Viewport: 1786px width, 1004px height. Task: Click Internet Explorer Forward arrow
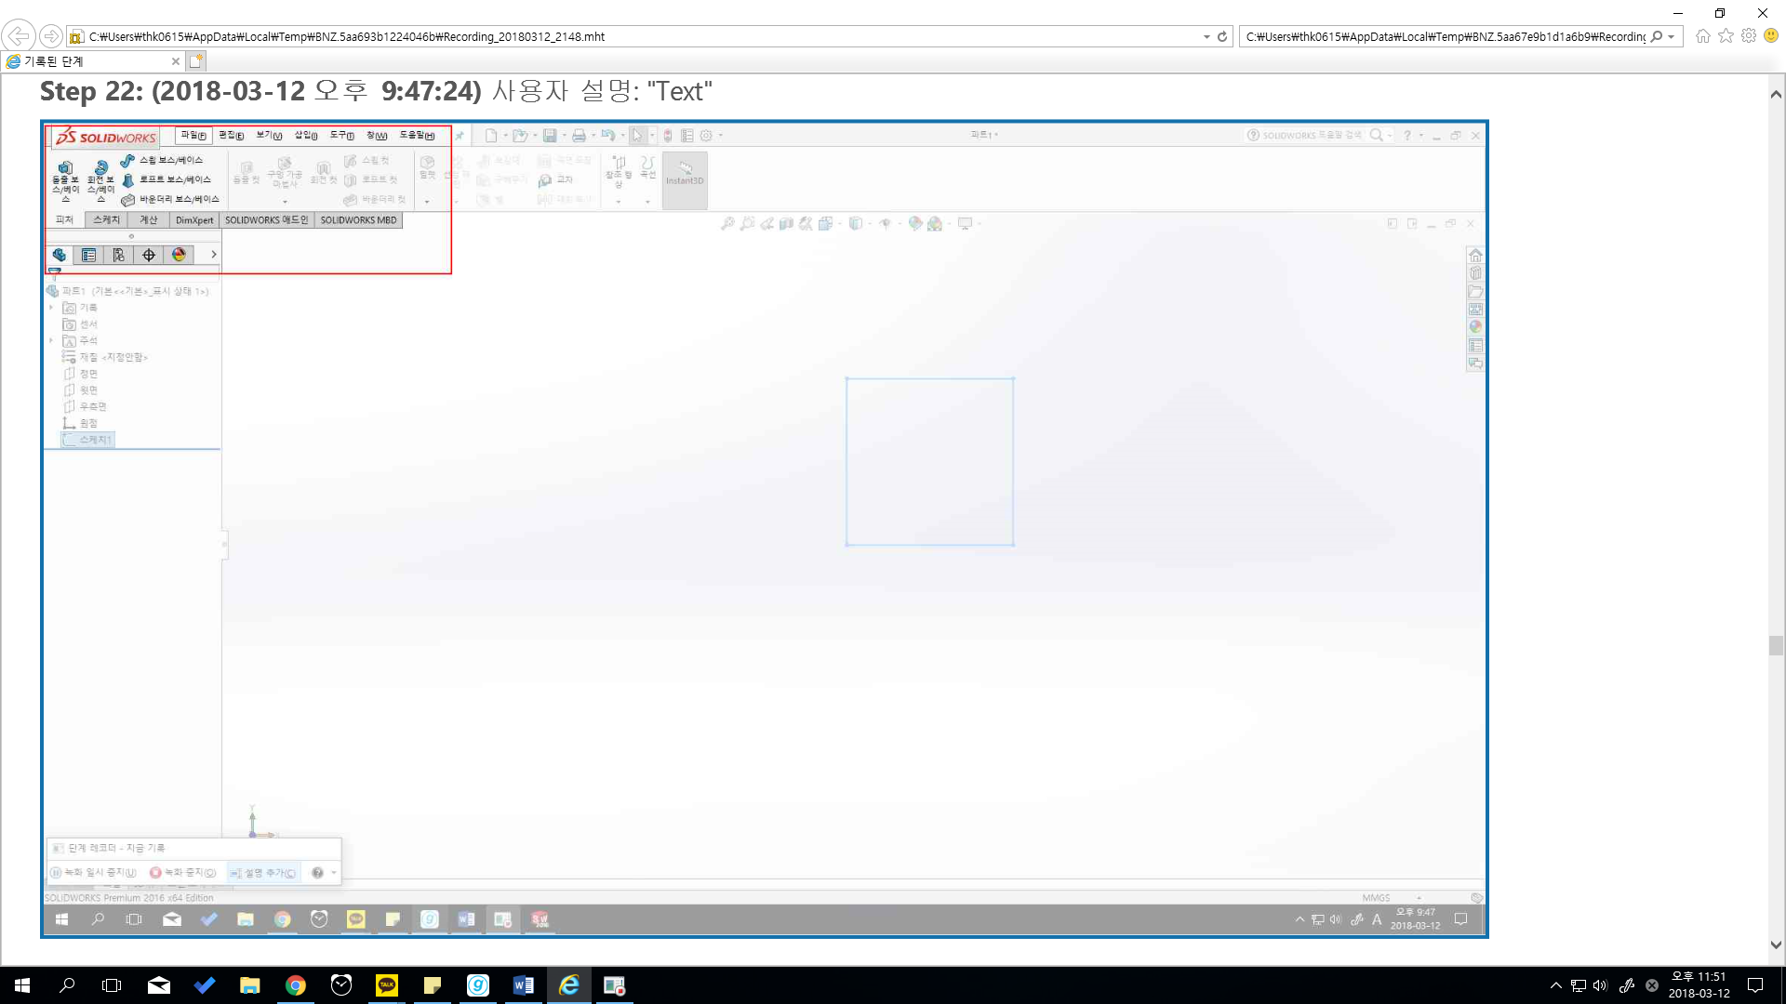[51, 36]
